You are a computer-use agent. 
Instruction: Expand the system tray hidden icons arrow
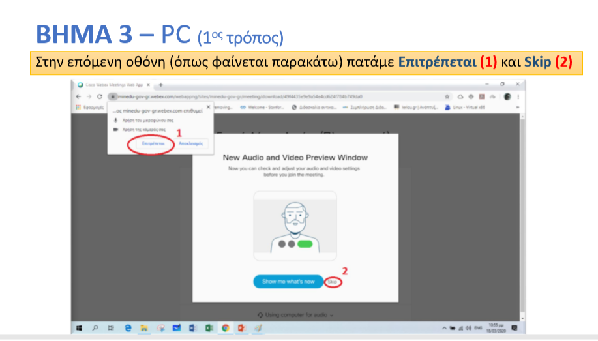(444, 328)
